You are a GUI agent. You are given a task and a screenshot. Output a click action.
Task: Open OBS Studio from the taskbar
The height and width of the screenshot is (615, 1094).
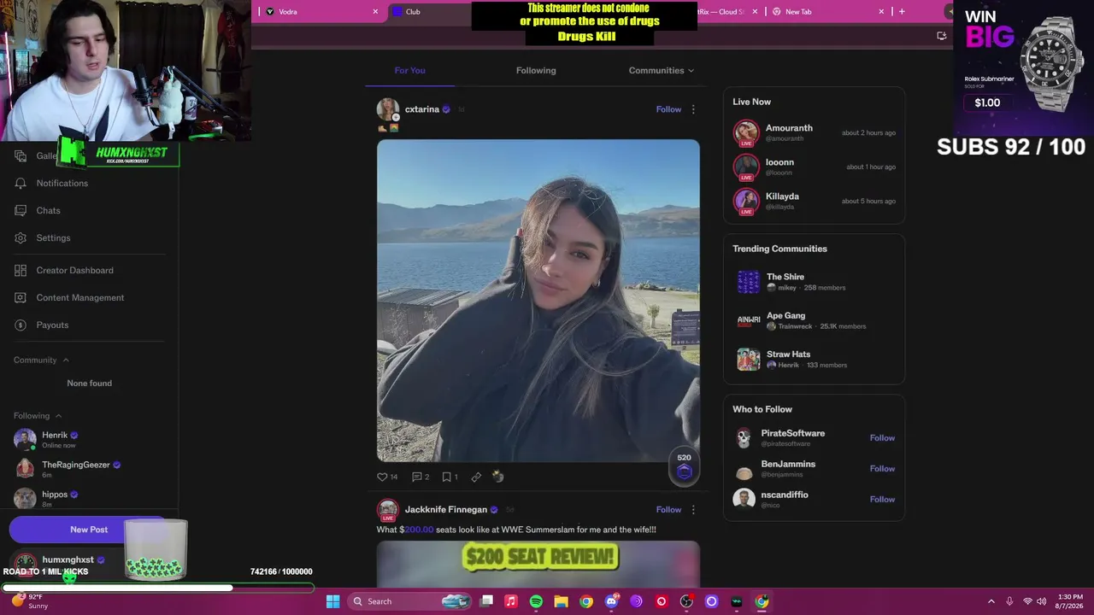pyautogui.click(x=686, y=601)
